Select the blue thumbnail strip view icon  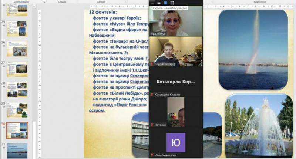click(x=165, y=3)
